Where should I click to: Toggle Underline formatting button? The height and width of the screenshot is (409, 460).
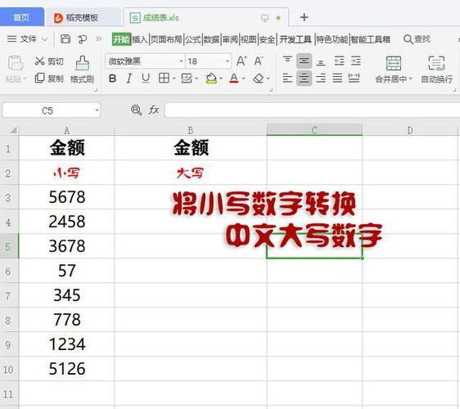coord(146,79)
